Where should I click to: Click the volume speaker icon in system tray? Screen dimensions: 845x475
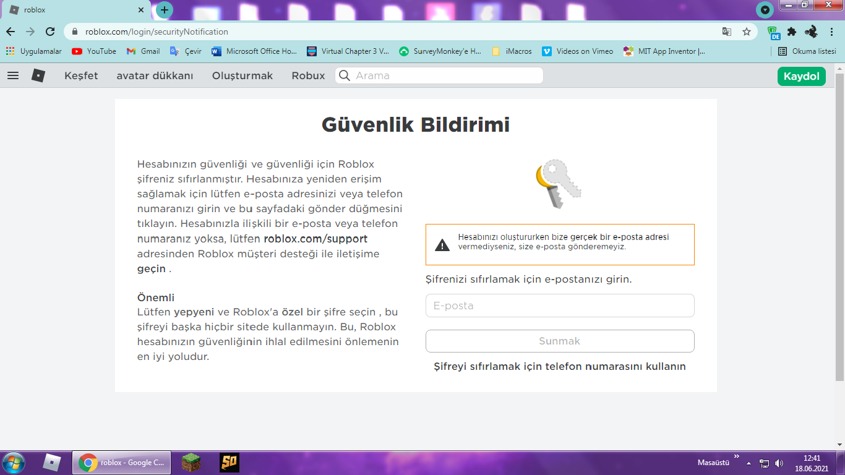pyautogui.click(x=779, y=463)
